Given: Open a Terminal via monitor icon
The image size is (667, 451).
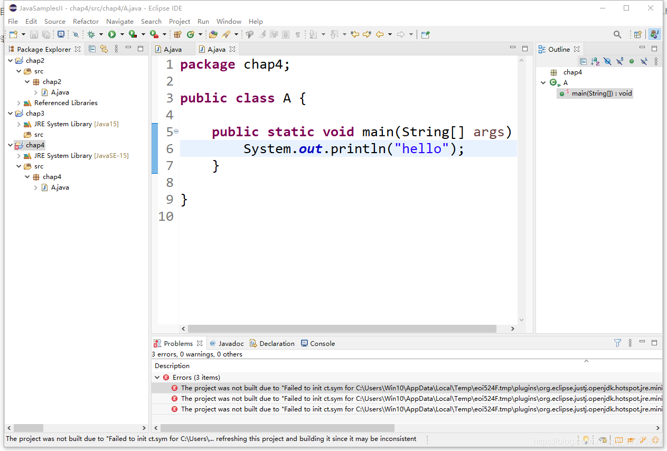Looking at the screenshot, I should pos(61,34).
